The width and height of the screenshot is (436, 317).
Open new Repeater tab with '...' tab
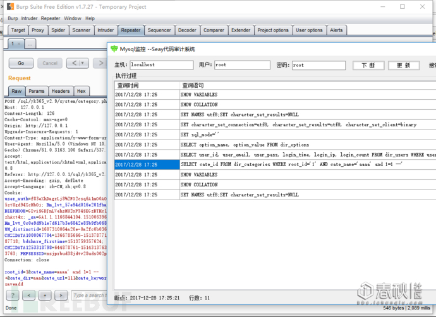click(30, 44)
